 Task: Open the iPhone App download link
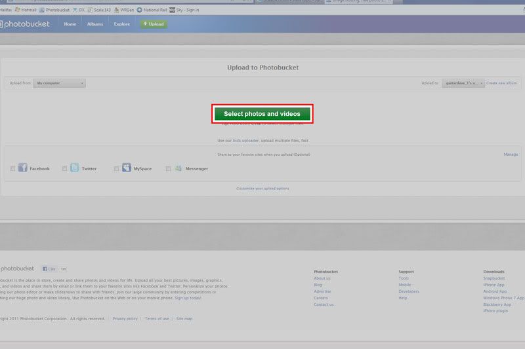[x=494, y=285]
